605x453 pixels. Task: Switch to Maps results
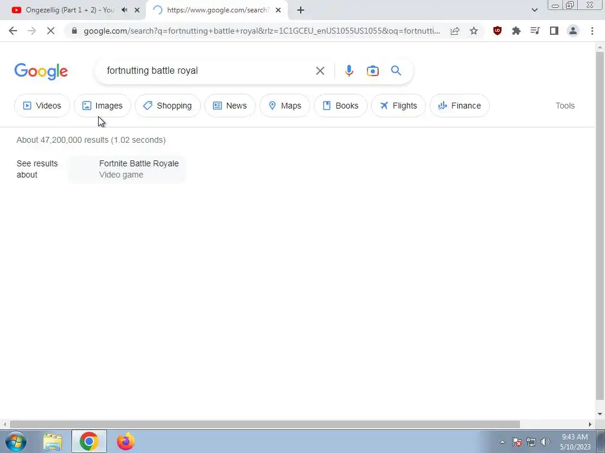click(x=285, y=106)
